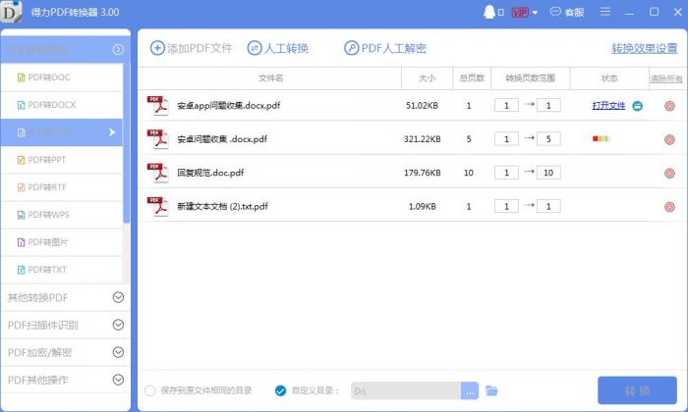Click the 1.09KB size cell
This screenshot has height=412, width=688.
pyautogui.click(x=422, y=206)
